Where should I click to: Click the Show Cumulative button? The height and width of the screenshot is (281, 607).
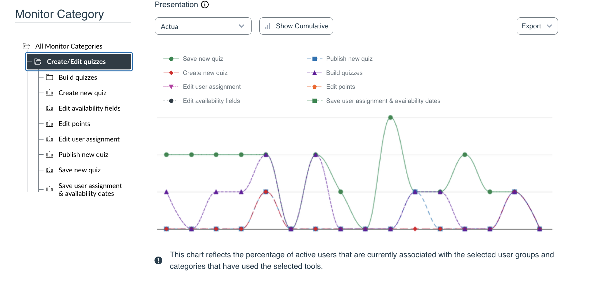(296, 26)
